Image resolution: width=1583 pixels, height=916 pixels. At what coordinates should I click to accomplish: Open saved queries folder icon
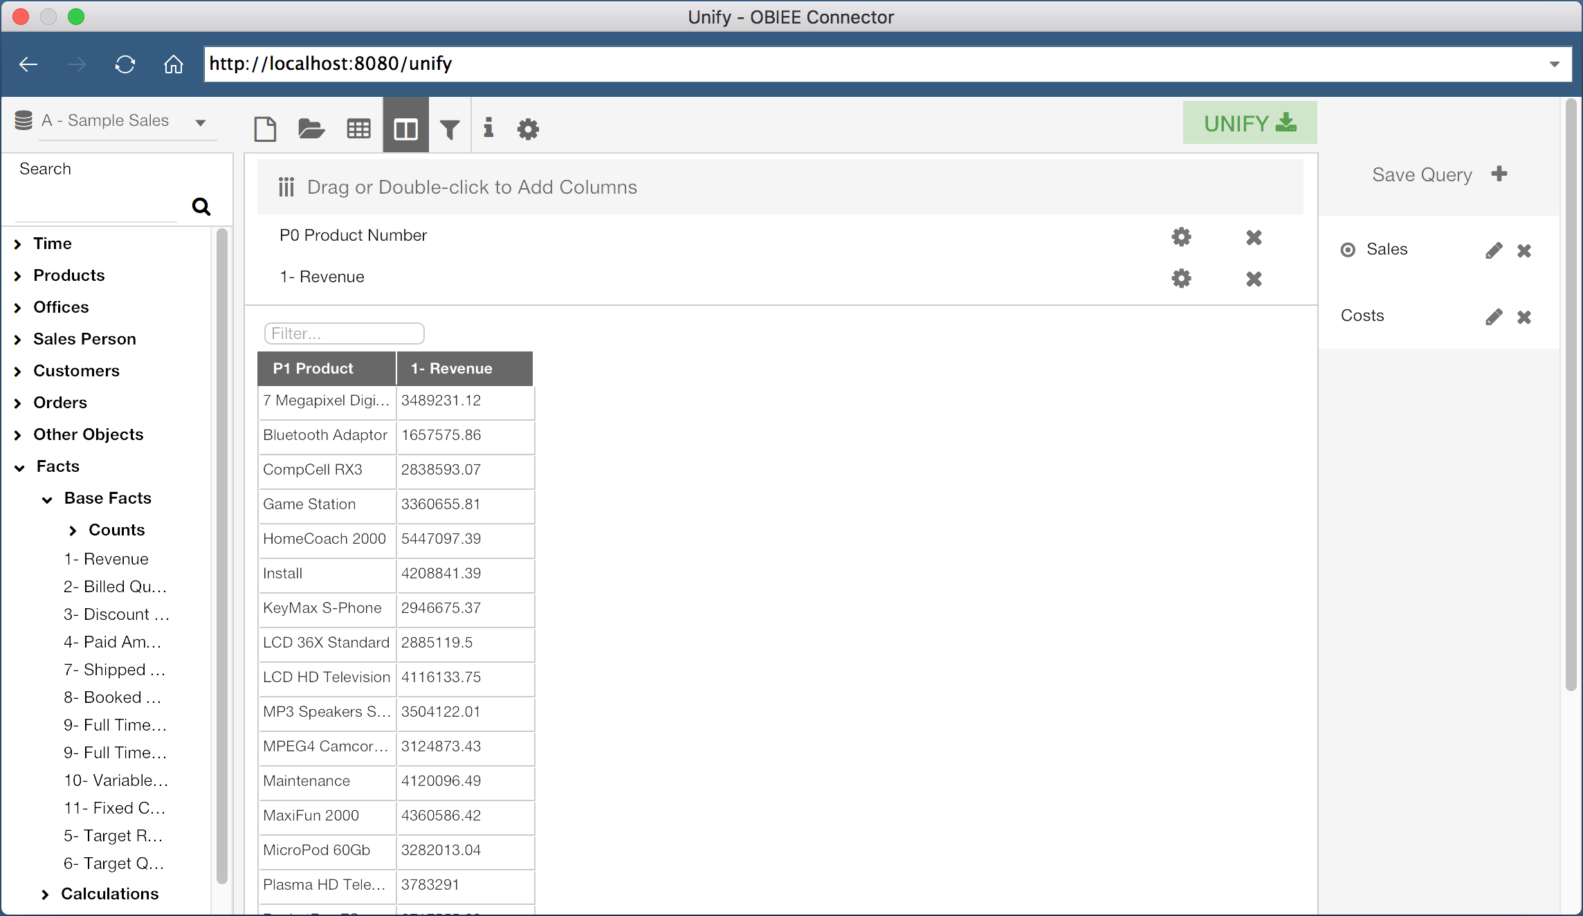(311, 129)
